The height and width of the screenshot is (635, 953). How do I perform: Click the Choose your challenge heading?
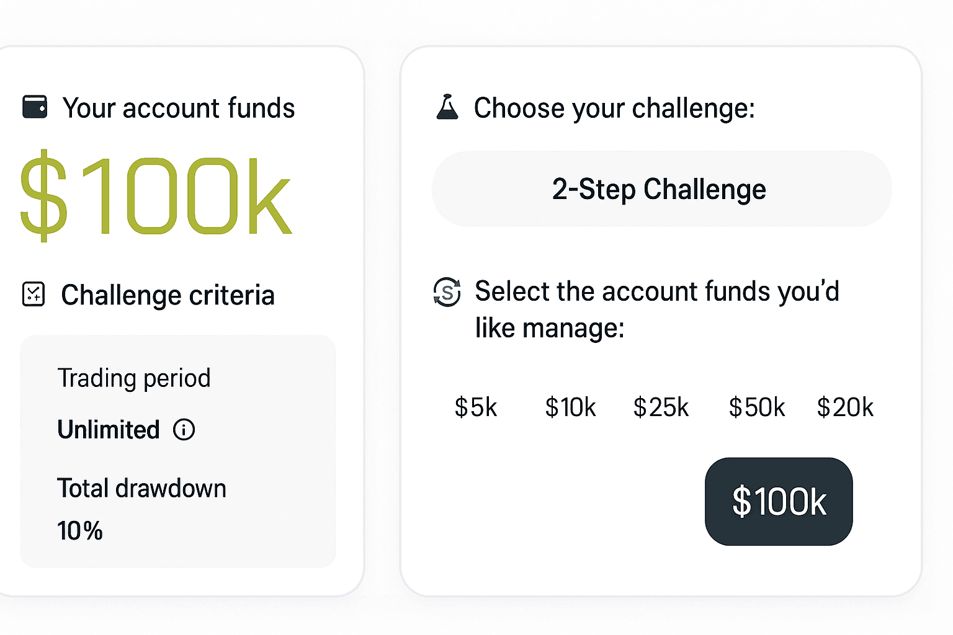tap(614, 108)
